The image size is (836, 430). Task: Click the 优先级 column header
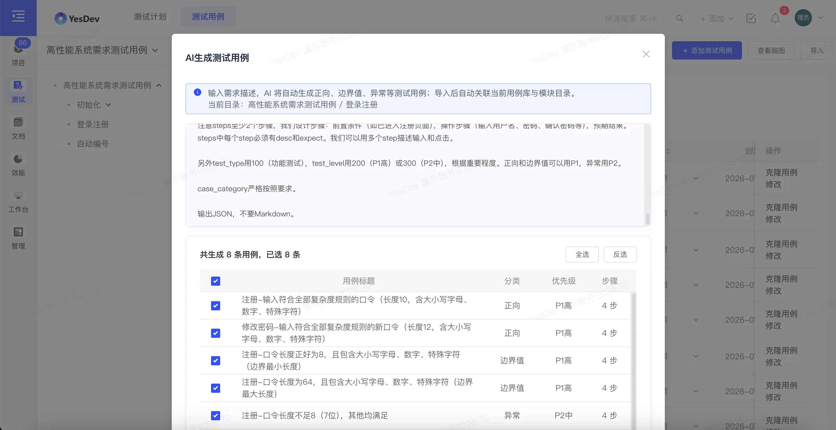coord(563,281)
